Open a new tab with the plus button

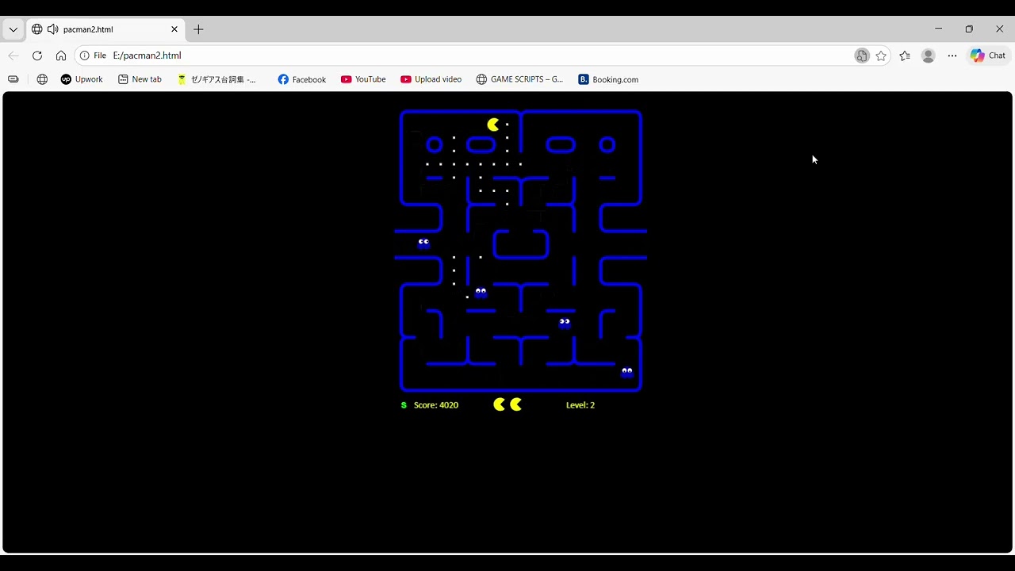(198, 29)
